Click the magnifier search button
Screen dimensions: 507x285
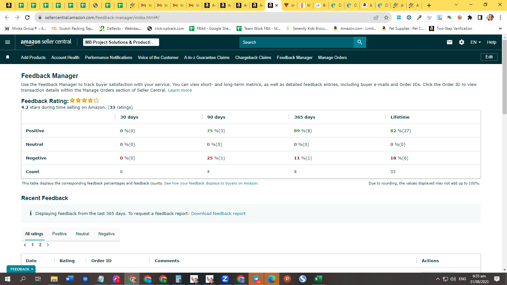[x=360, y=42]
